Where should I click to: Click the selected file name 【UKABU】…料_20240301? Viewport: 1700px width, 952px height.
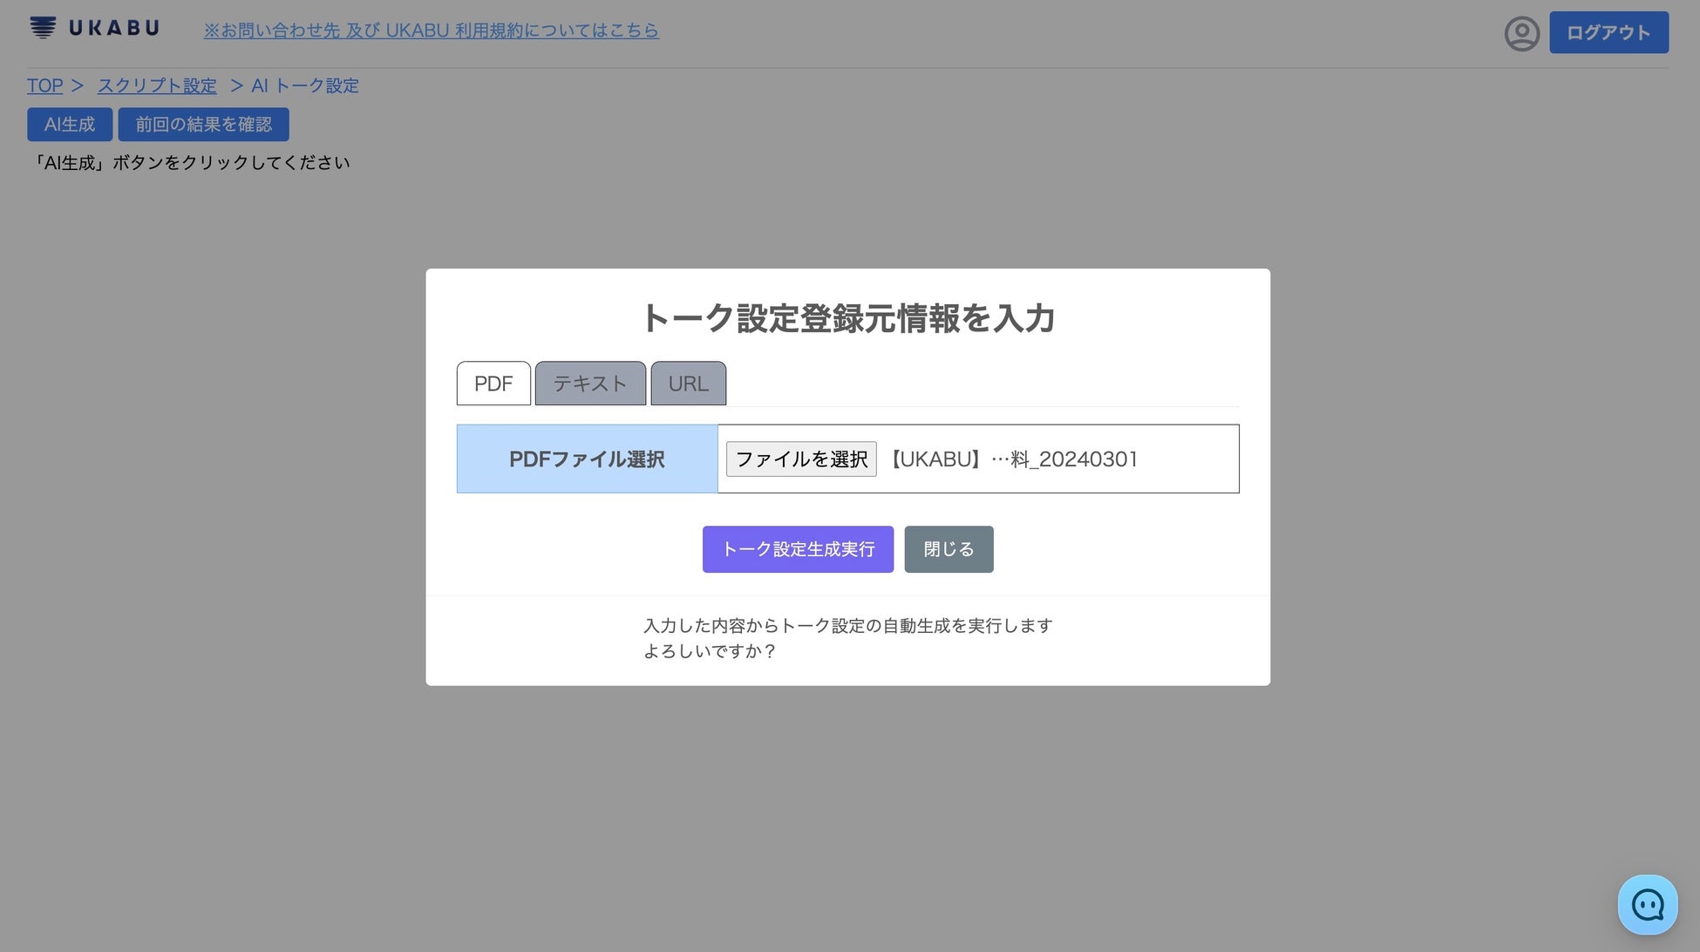[x=1013, y=459]
